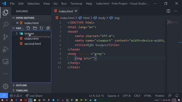This screenshot has height=102, width=182.
Task: Show errors and warnings in status bar
Action: [x=16, y=96]
